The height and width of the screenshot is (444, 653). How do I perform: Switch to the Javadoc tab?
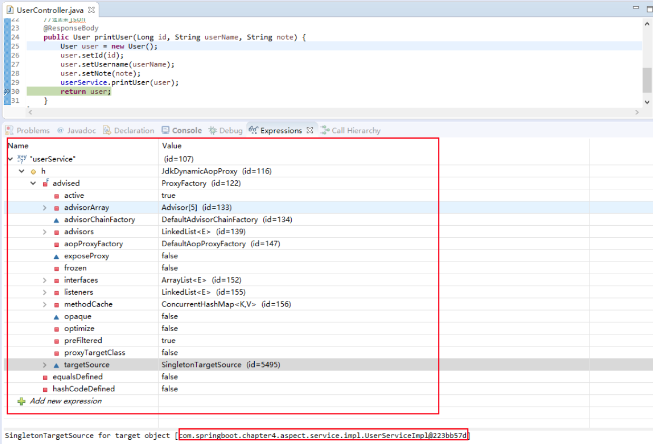80,130
